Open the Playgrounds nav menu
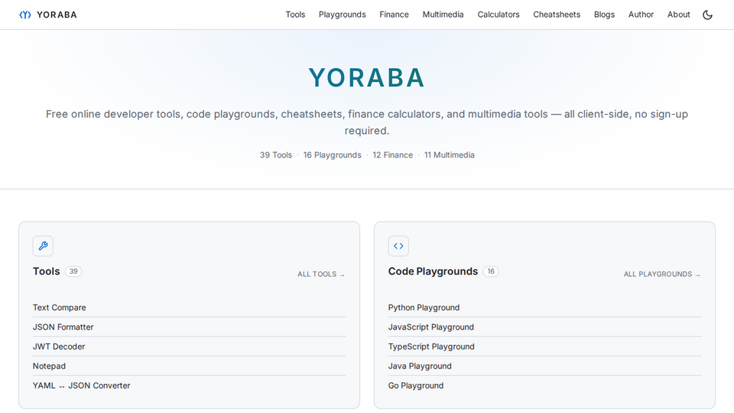This screenshot has width=734, height=413. point(343,15)
